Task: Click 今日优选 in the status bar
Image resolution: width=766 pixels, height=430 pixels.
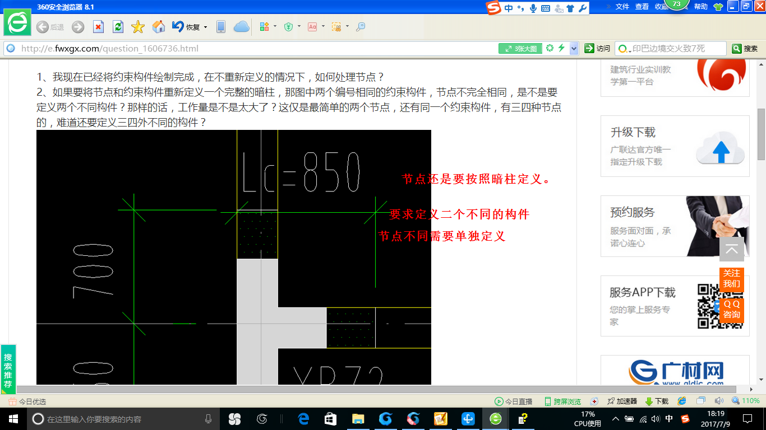Action: click(x=27, y=401)
